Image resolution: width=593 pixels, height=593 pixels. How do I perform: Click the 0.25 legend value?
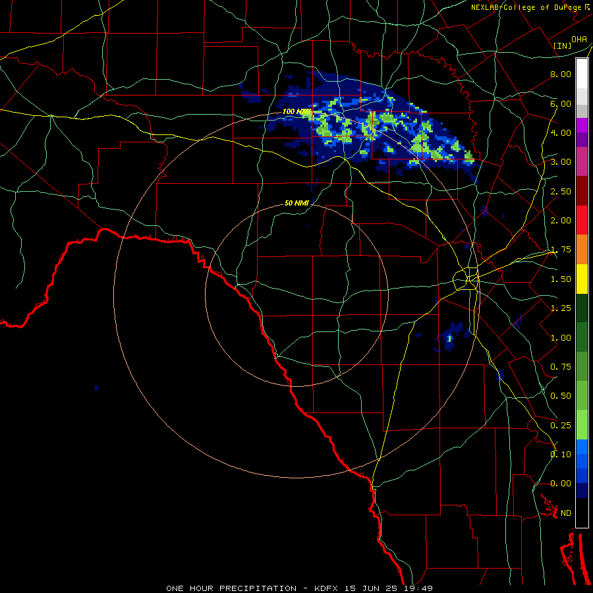(x=561, y=426)
